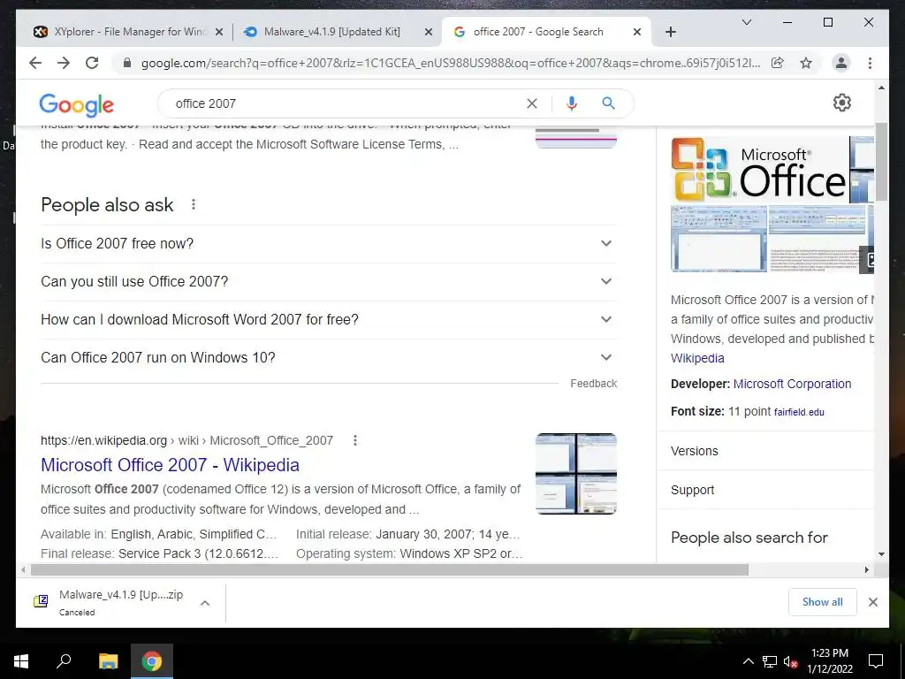Open download item options chevron
This screenshot has height=679, width=905.
pos(205,603)
